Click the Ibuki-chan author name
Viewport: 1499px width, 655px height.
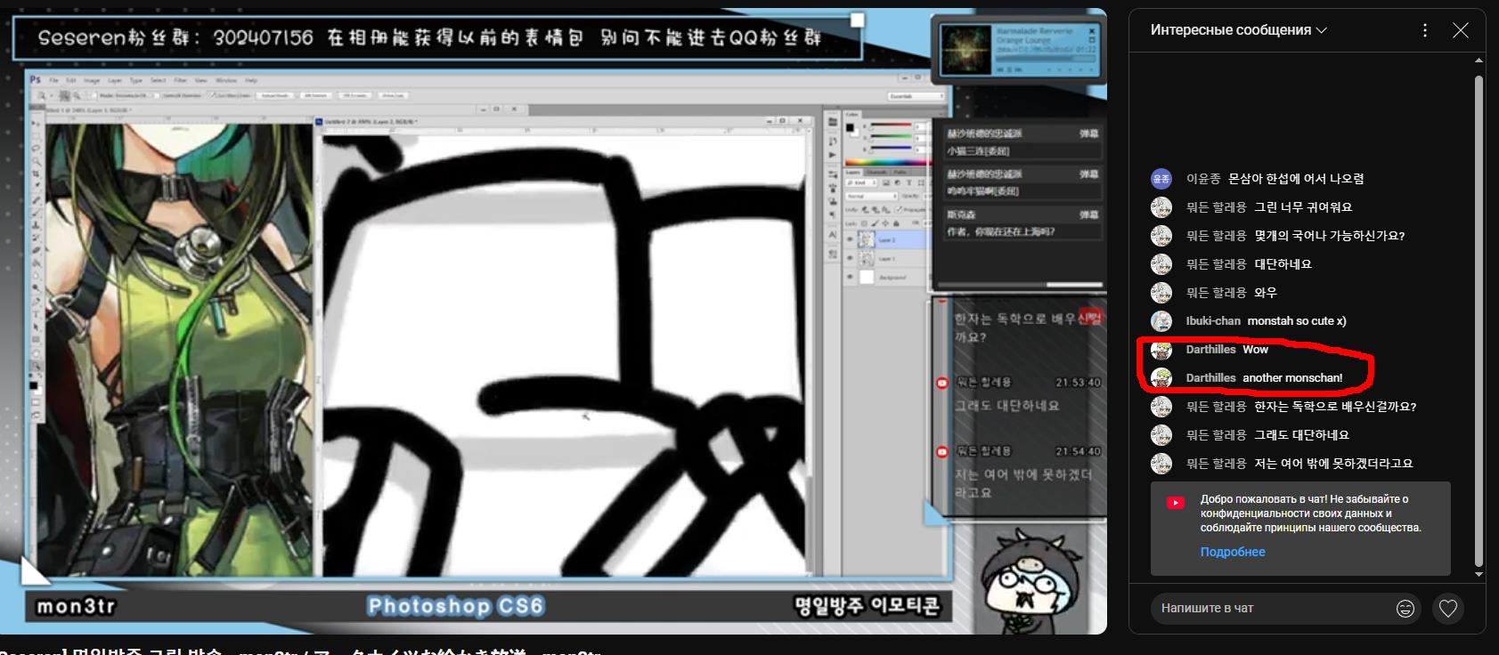pos(1213,321)
